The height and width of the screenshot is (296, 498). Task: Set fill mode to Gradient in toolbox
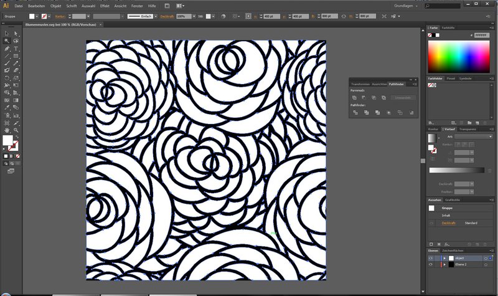pos(12,156)
